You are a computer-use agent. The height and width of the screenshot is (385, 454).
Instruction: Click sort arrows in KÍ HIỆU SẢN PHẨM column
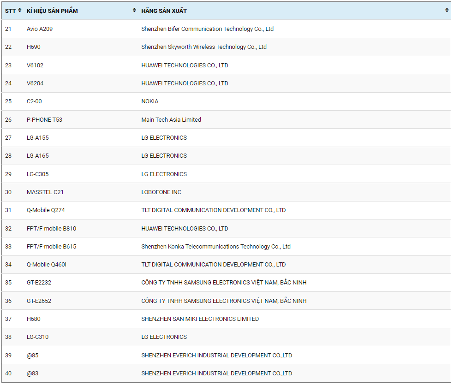pos(134,11)
